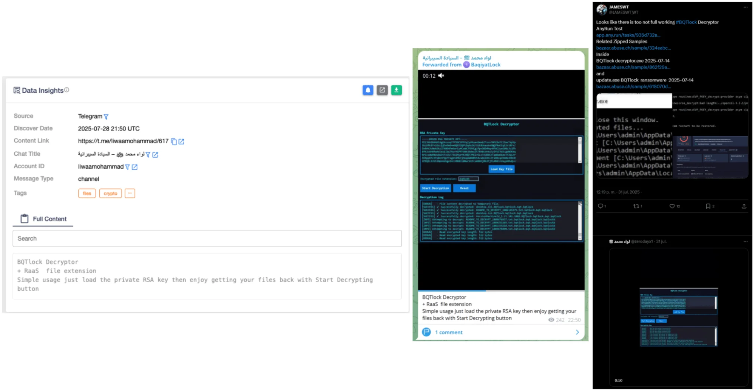Click the blue alert bell icon
The image size is (755, 392).
coord(368,90)
